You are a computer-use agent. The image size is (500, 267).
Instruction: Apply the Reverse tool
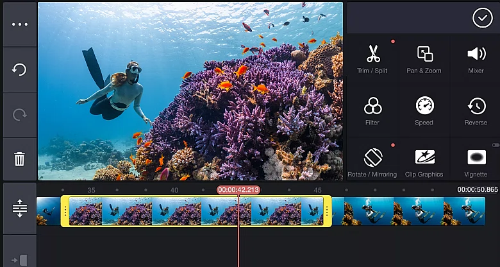[x=476, y=111]
